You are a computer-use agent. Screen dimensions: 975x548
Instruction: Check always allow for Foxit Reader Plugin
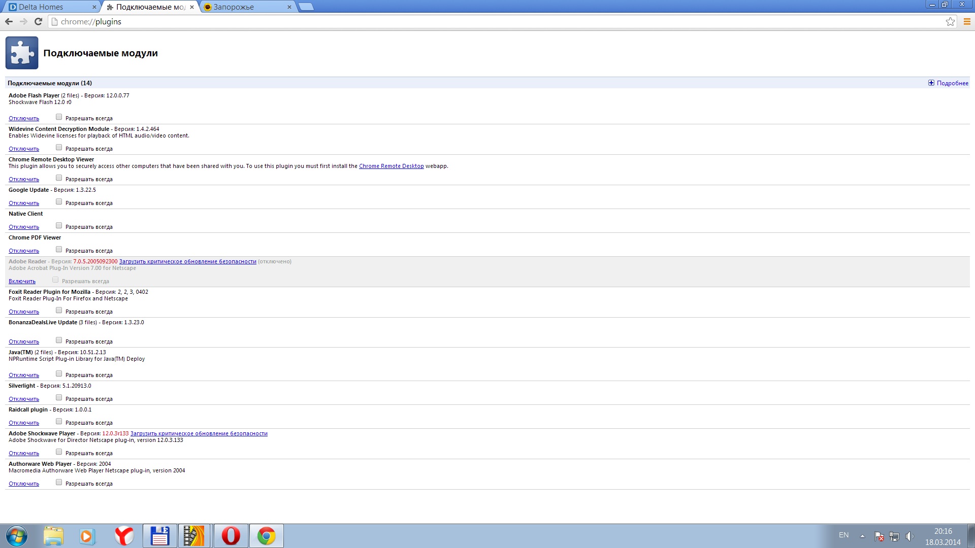59,311
